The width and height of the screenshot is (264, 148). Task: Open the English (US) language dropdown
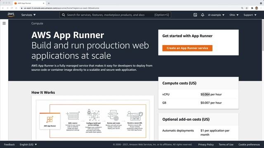[28, 144]
